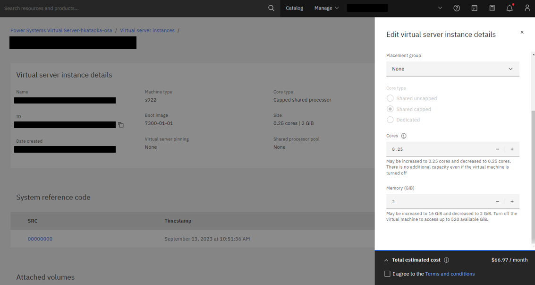The width and height of the screenshot is (535, 285).
Task: Click the Attached volumes heading
Action: [45, 277]
